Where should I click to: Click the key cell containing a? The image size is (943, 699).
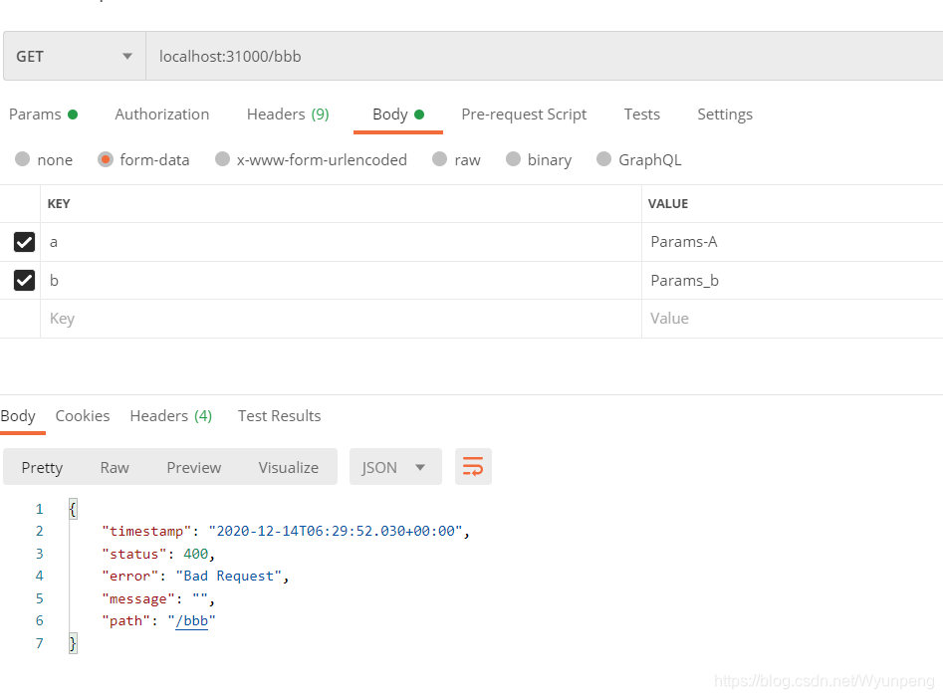tap(341, 242)
